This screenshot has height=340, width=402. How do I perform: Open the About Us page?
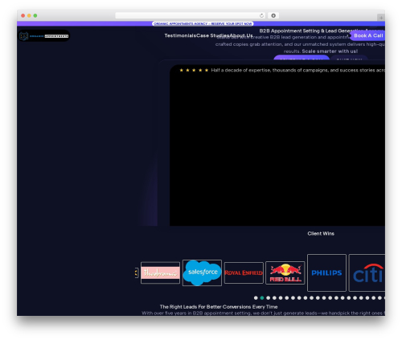[x=241, y=35]
